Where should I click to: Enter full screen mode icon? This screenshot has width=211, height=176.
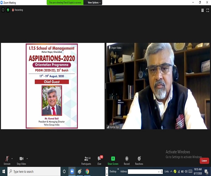(x=208, y=10)
